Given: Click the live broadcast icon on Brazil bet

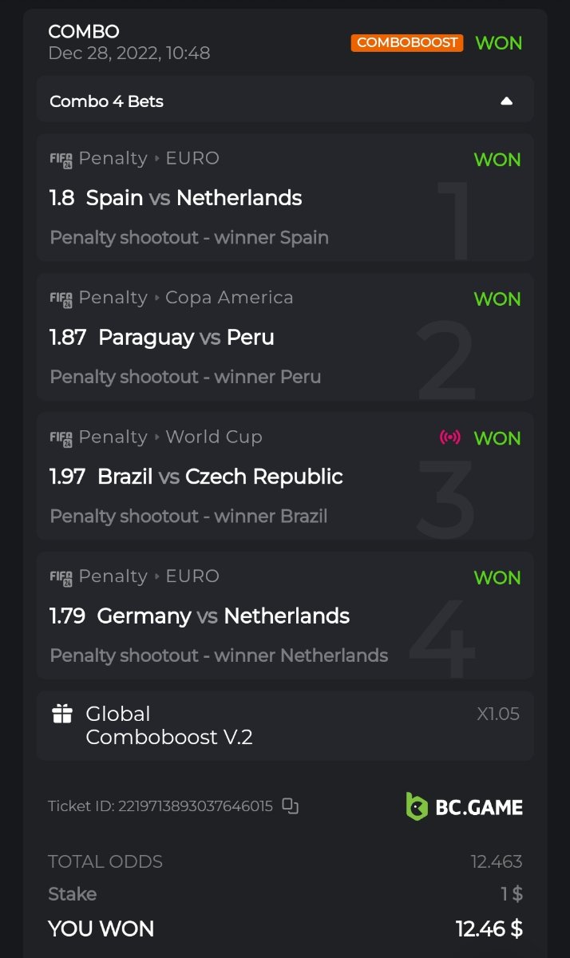Looking at the screenshot, I should [x=450, y=437].
